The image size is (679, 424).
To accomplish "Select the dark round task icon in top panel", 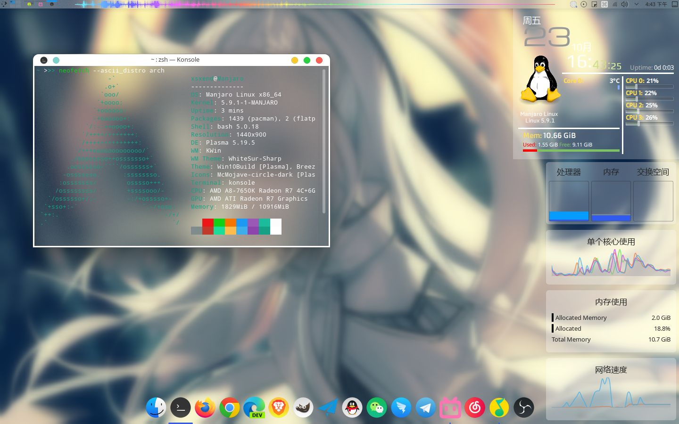I will click(52, 4).
